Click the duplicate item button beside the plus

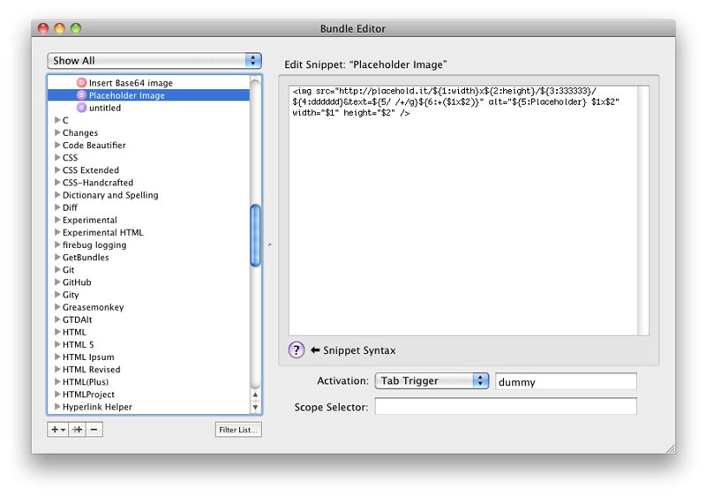(x=77, y=430)
